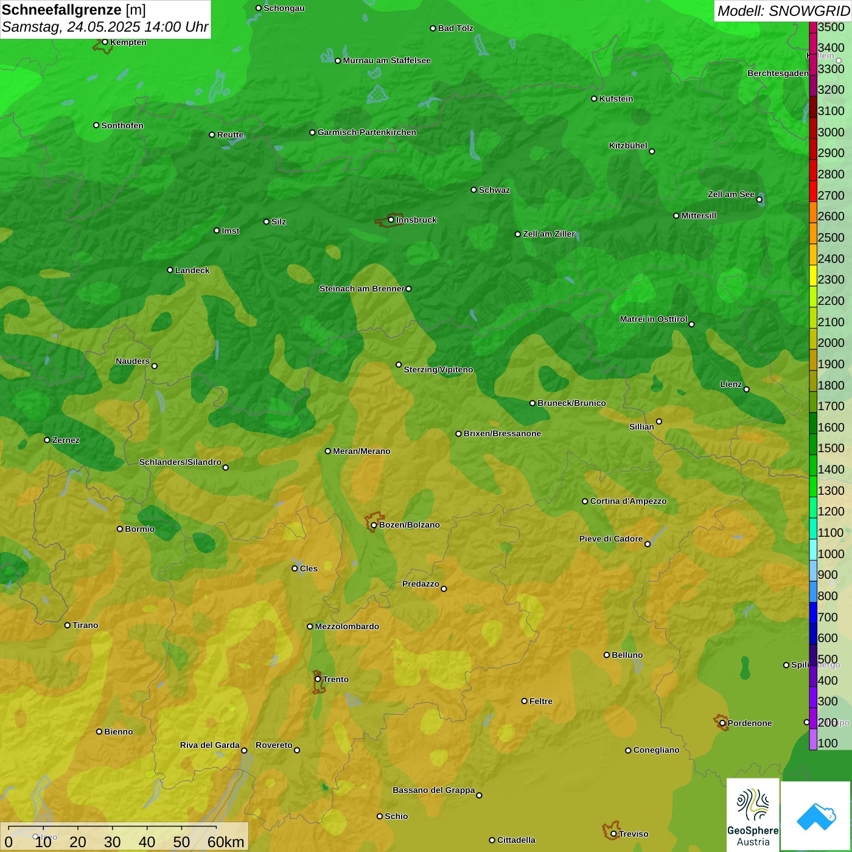
Task: Click the Matrei in Osttirol label
Action: pos(654,319)
